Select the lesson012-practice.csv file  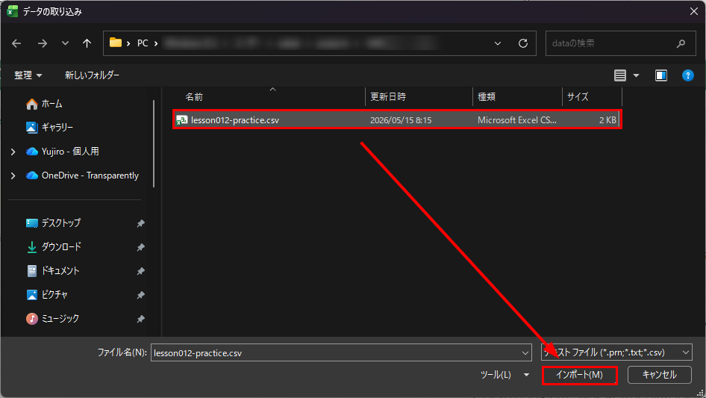point(397,120)
